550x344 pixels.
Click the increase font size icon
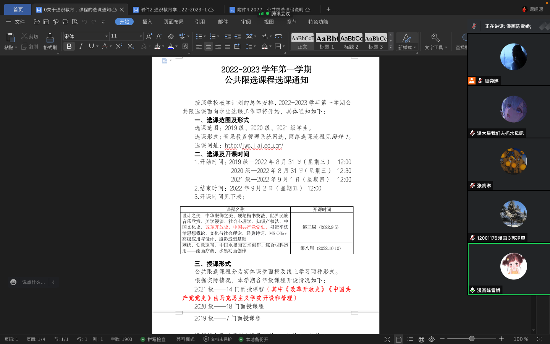[149, 36]
